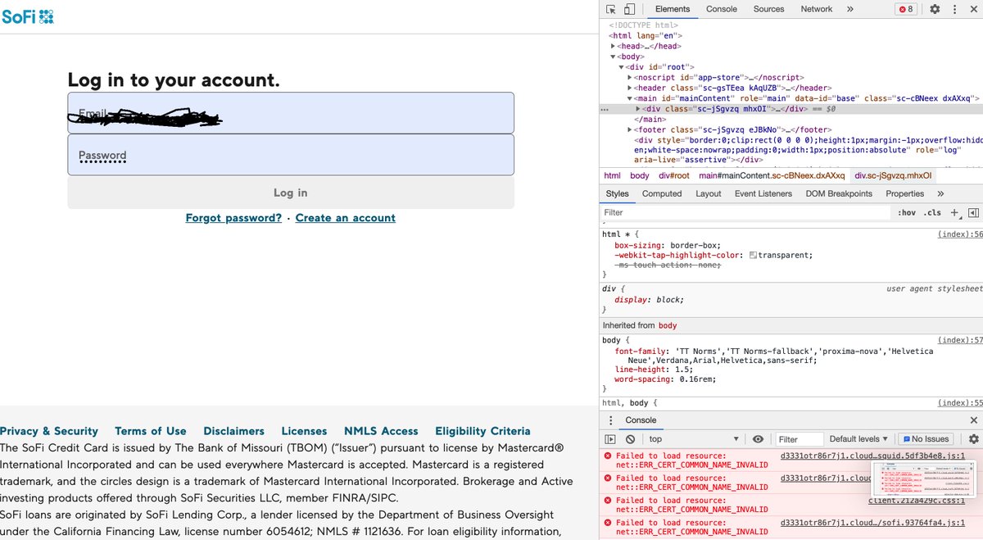Toggle the computed styles sidebar icon

pyautogui.click(x=973, y=212)
